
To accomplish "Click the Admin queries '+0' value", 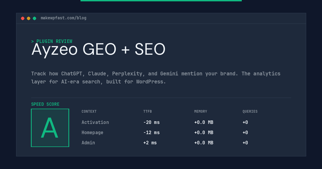I will (245, 143).
